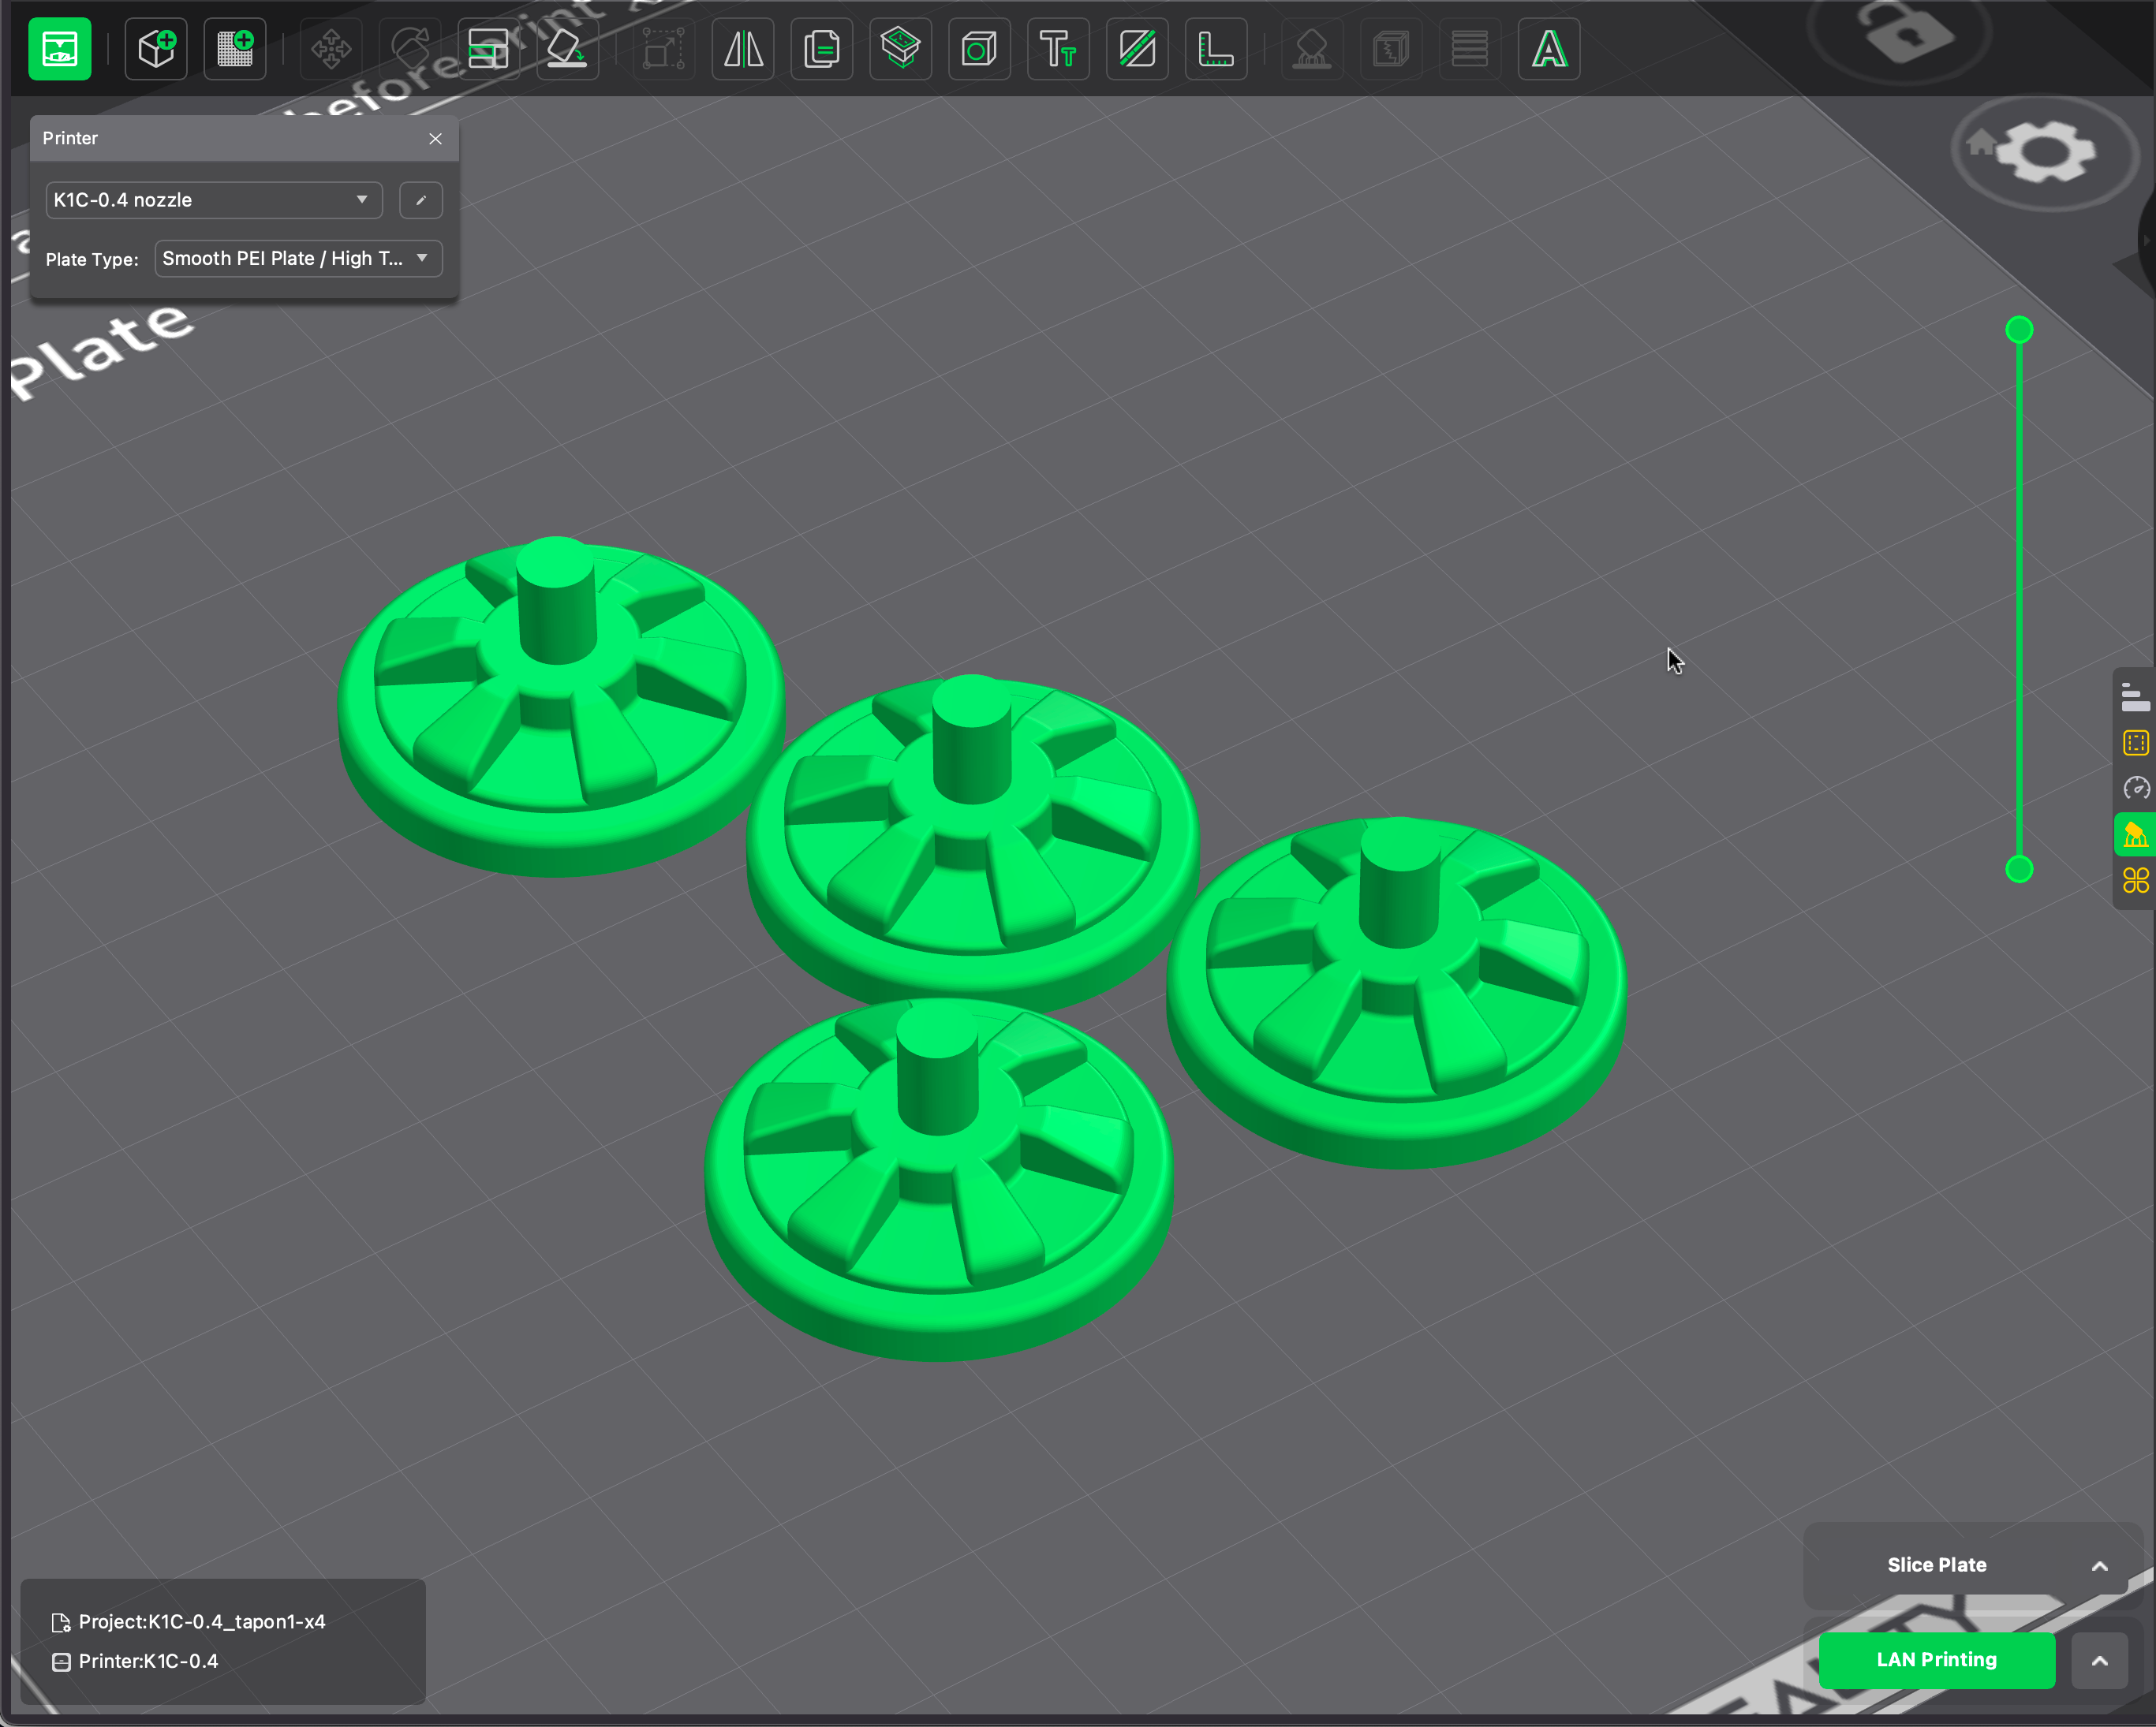Click the stacked green box toolbar icon
The width and height of the screenshot is (2156, 1727).
click(x=901, y=49)
